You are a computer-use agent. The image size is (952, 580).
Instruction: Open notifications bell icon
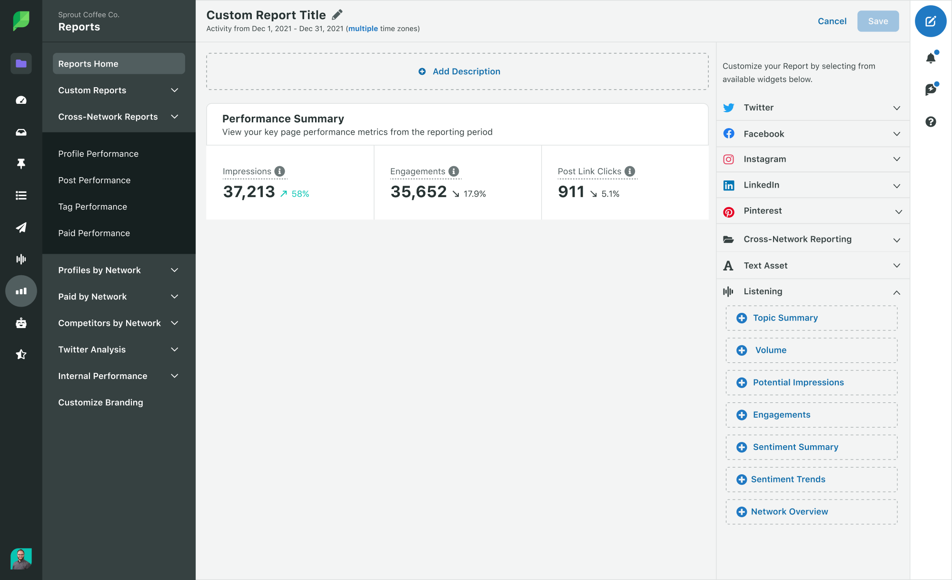click(x=931, y=58)
